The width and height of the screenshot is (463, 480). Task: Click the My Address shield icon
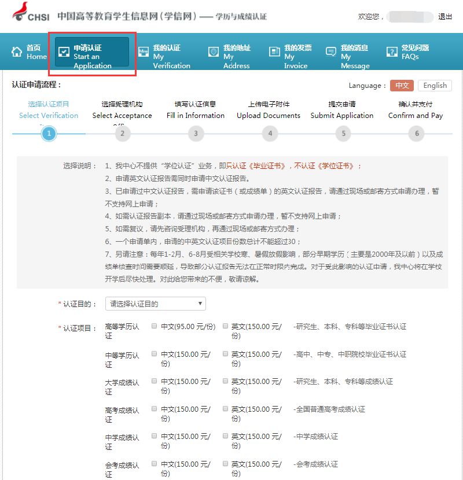(x=214, y=51)
